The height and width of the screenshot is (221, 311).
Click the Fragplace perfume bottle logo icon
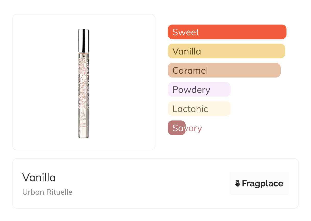click(x=238, y=183)
